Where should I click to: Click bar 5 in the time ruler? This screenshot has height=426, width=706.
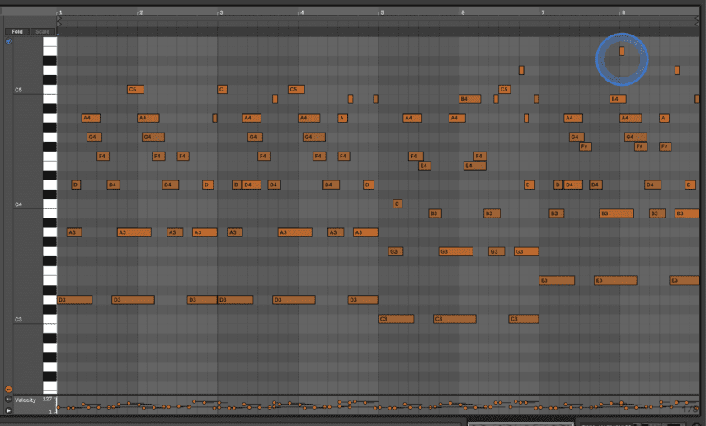click(x=382, y=12)
